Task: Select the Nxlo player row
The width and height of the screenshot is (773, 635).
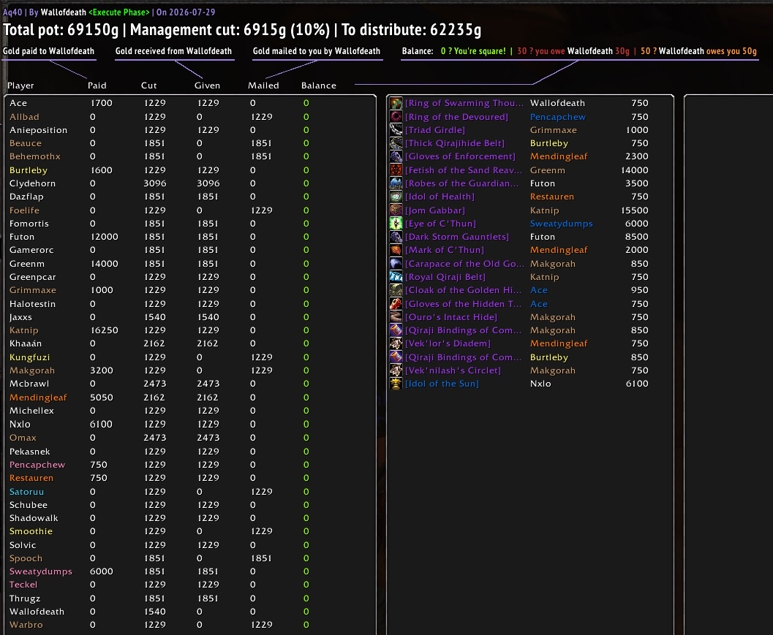Action: (190, 424)
